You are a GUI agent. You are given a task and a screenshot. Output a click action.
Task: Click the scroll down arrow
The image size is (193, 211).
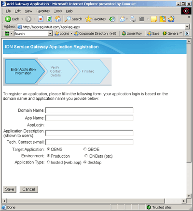pos(189,196)
